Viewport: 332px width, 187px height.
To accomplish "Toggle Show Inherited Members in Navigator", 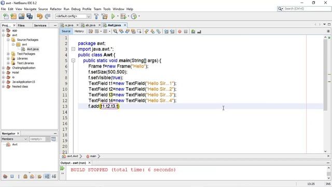I will coord(5,176).
